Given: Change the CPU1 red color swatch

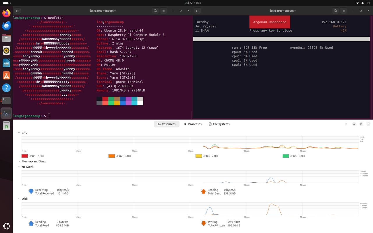Looking at the screenshot, I should [24, 156].
